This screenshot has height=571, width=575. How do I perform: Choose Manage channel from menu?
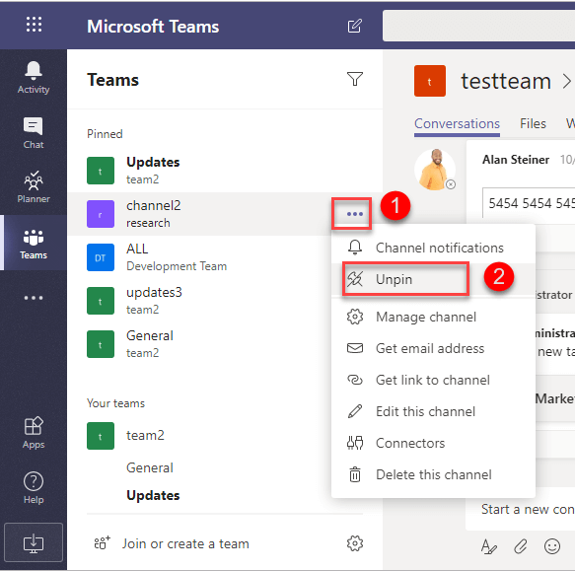(433, 317)
